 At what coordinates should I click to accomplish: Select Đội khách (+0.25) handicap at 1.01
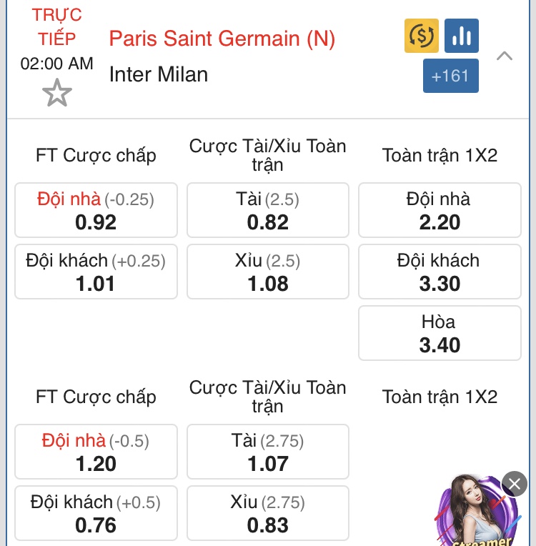96,272
